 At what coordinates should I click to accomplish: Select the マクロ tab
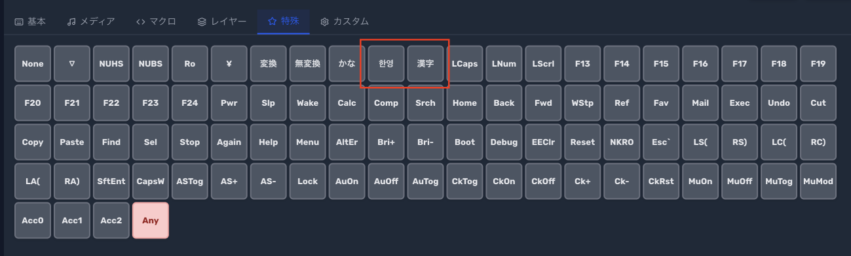coord(156,22)
